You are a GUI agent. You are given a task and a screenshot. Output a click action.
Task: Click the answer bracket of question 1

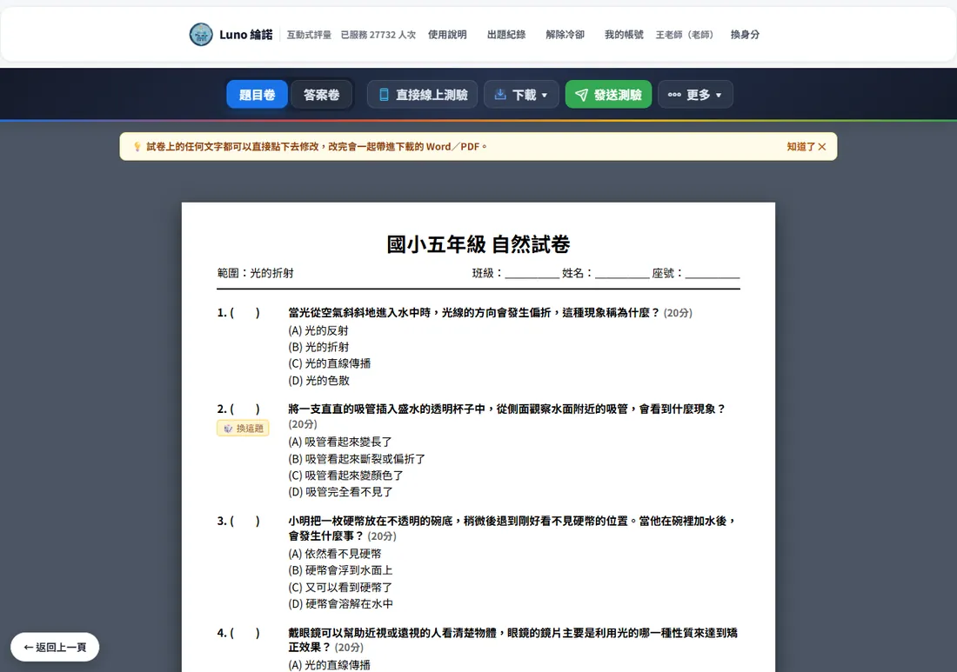pos(244,312)
